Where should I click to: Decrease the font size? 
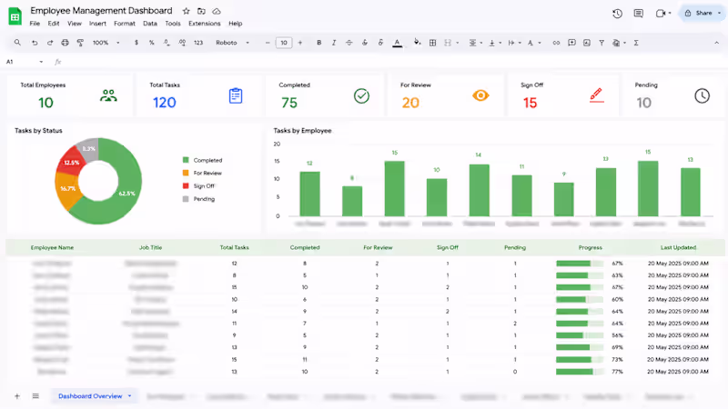[268, 43]
